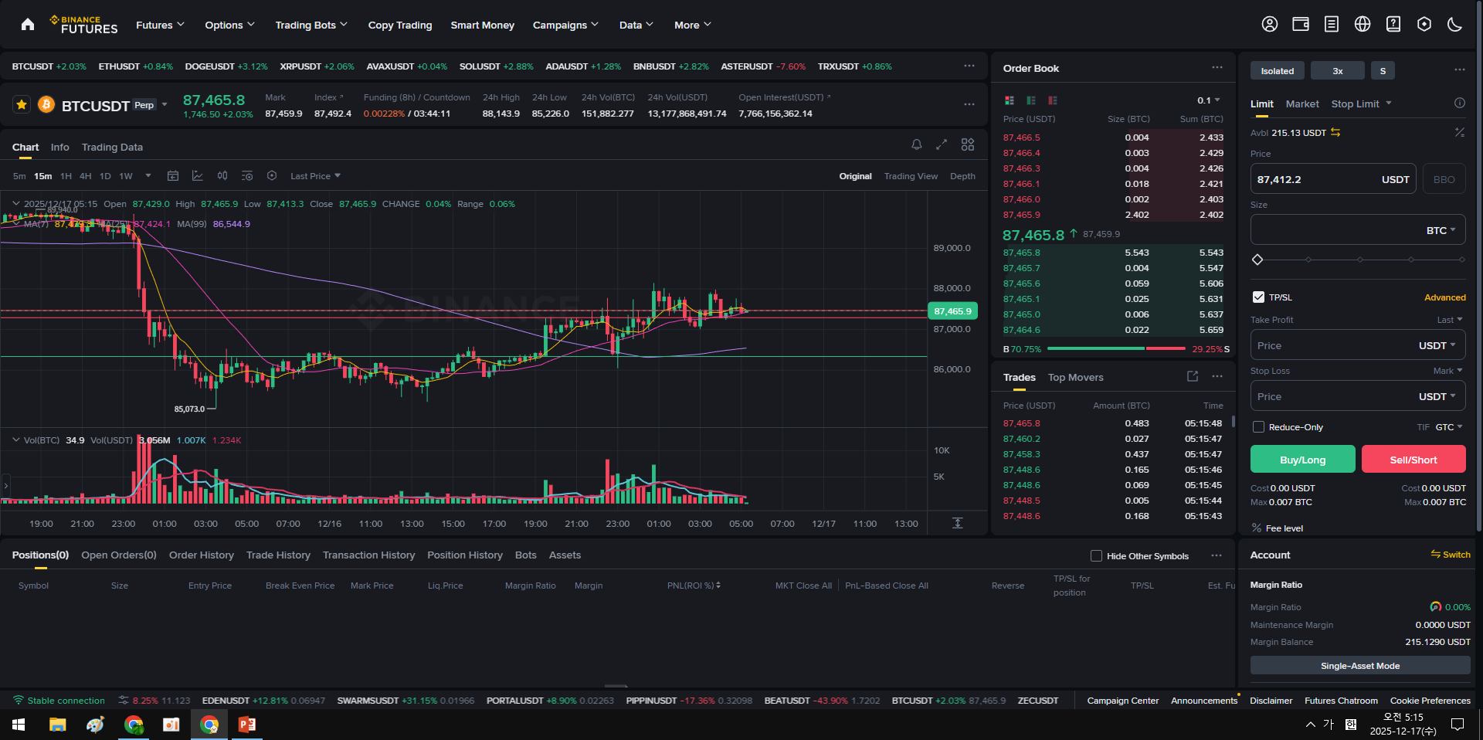Toggle the TP/SL checkbox
This screenshot has height=740, width=1483.
click(1258, 297)
